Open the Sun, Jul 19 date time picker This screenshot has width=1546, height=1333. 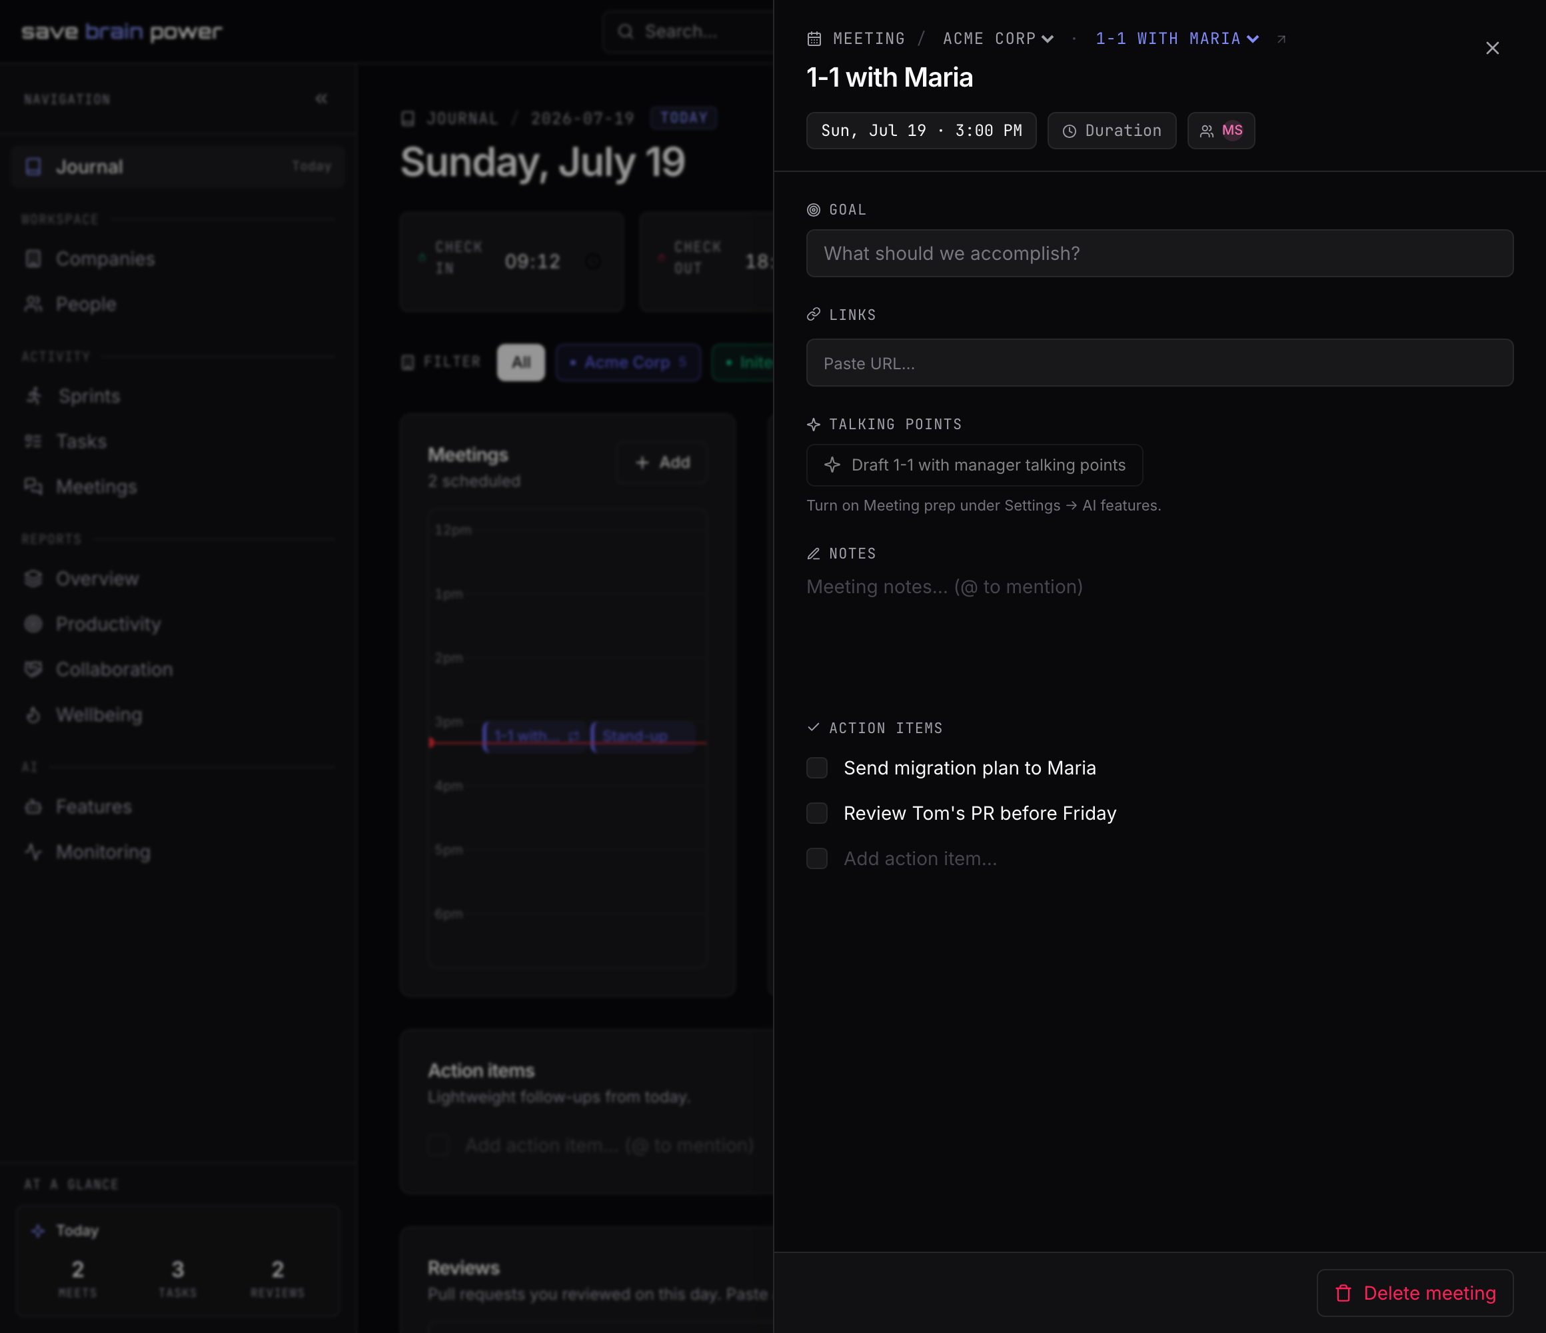coord(922,131)
